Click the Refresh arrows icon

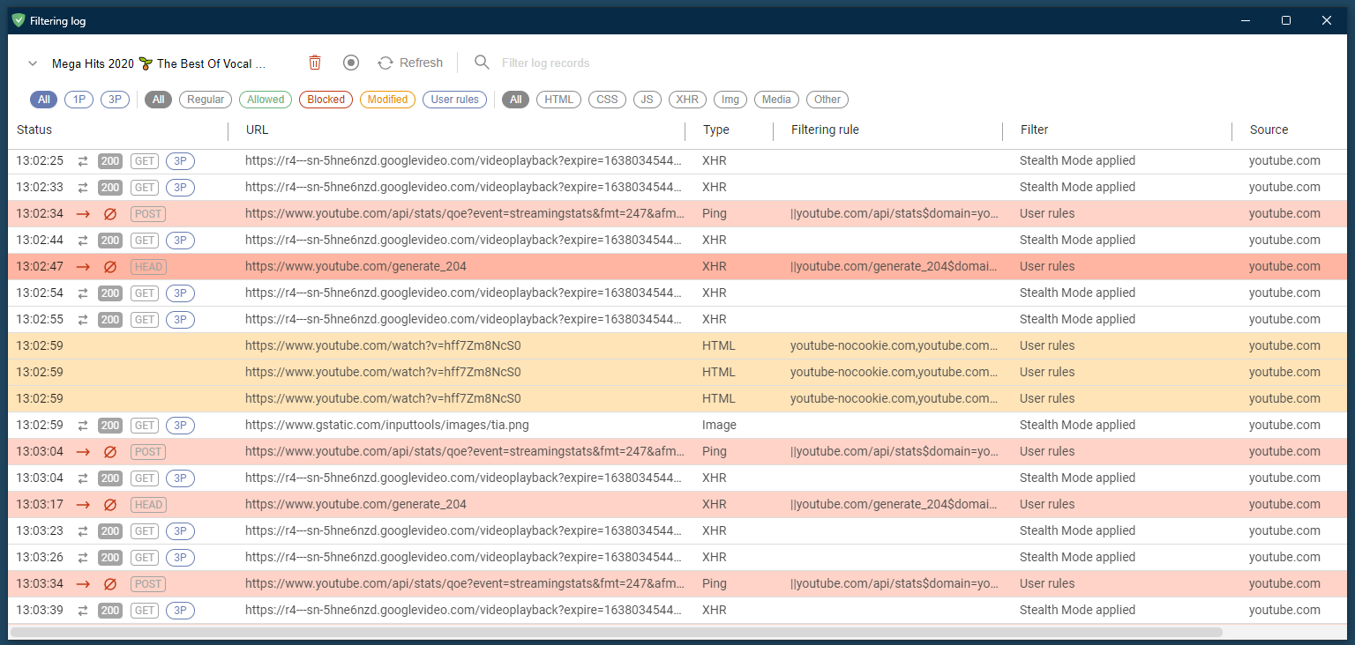[386, 63]
